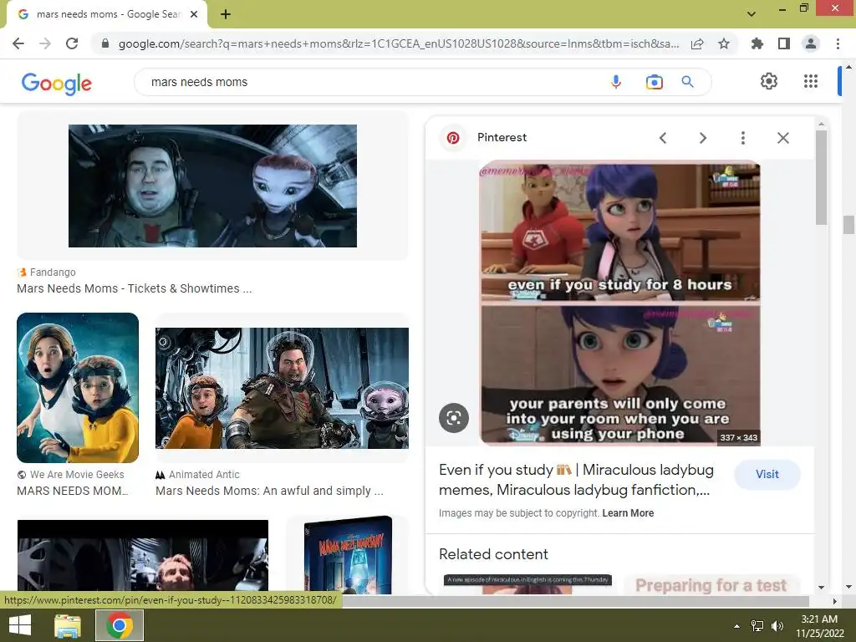Expand the tab search dropdown arrow
The image size is (856, 642).
point(752,14)
